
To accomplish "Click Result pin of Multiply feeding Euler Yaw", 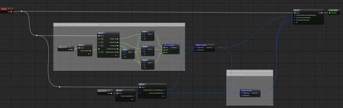I will (x=152, y=34).
